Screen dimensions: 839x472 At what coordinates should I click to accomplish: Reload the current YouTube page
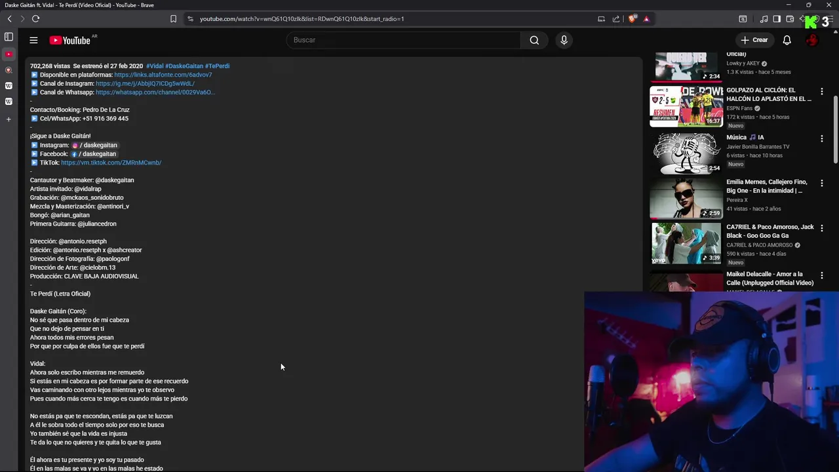point(35,19)
